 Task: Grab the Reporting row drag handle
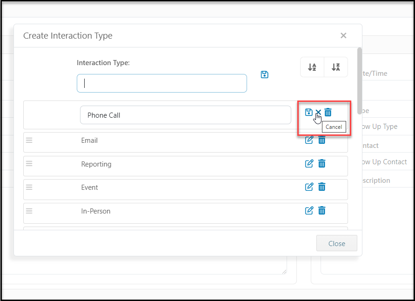tap(29, 164)
